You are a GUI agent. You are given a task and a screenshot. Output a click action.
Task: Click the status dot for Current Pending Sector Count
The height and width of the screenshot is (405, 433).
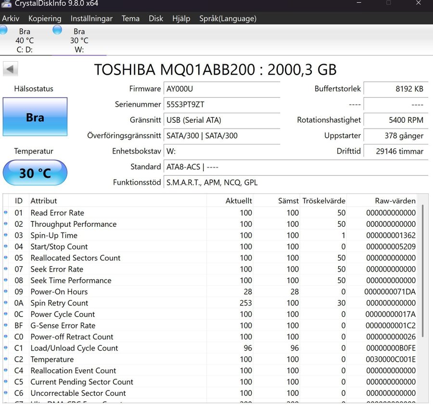pos(5,381)
